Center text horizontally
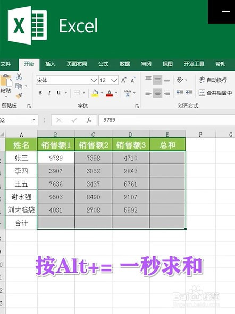The width and height of the screenshot is (235, 314). pos(157,93)
